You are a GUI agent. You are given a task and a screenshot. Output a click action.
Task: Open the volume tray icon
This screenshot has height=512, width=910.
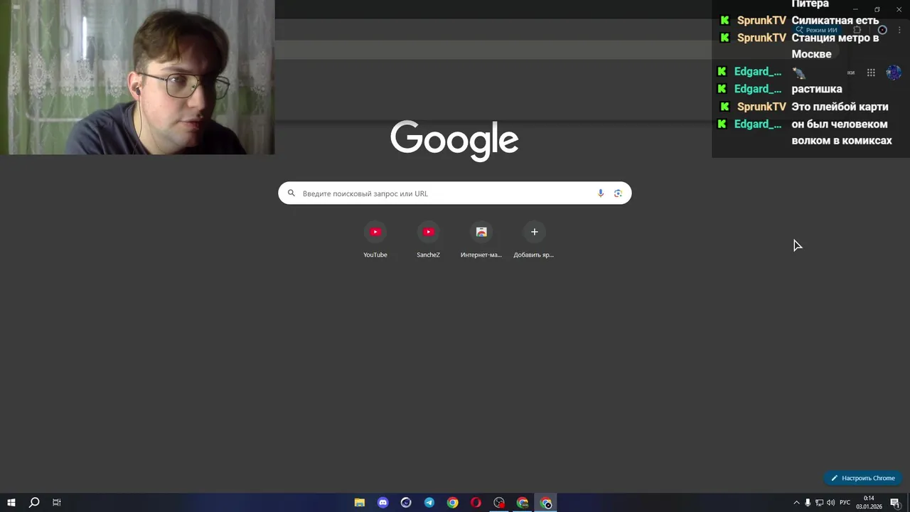click(830, 503)
